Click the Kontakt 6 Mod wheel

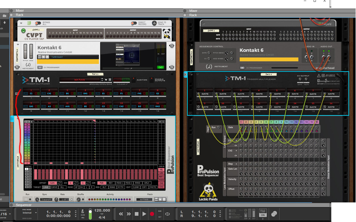(x=31, y=51)
